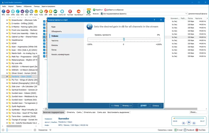Zoom out with the minus icon
This screenshot has height=133, width=209.
[3, 130]
